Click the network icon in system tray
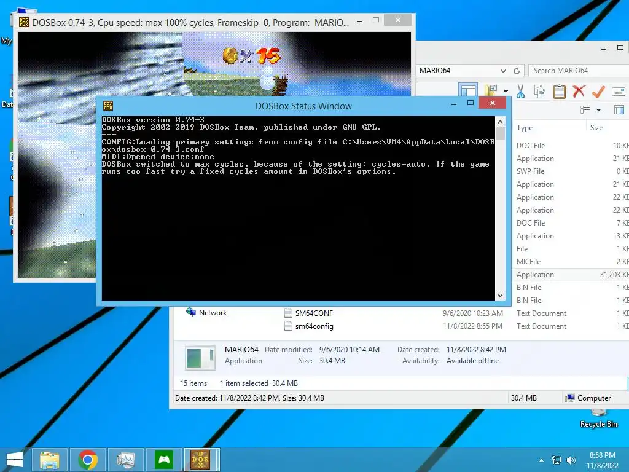Viewport: 629px width, 472px height. [557, 460]
